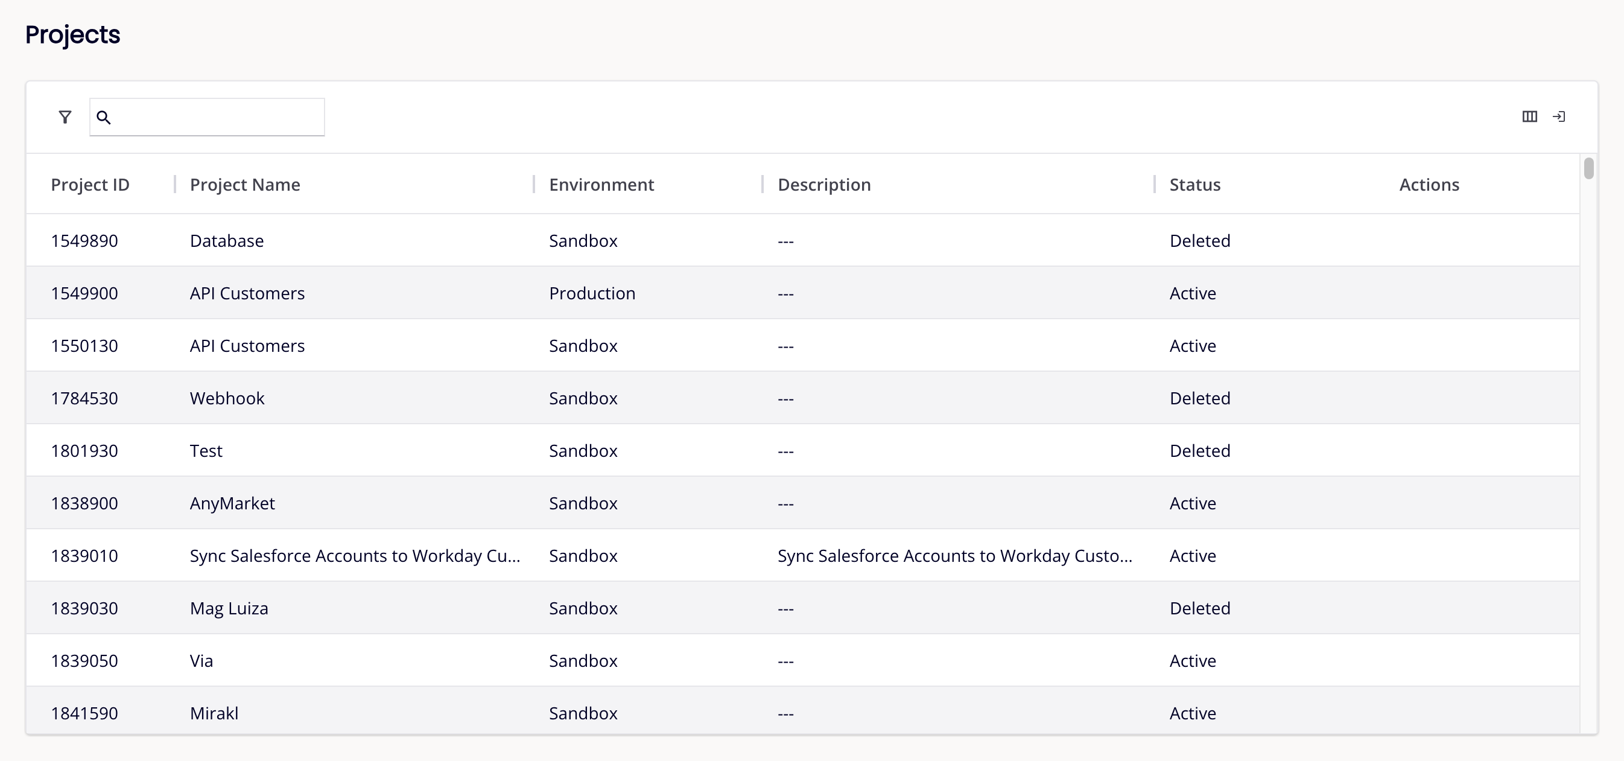
Task: Click the Test project name
Action: 206,451
